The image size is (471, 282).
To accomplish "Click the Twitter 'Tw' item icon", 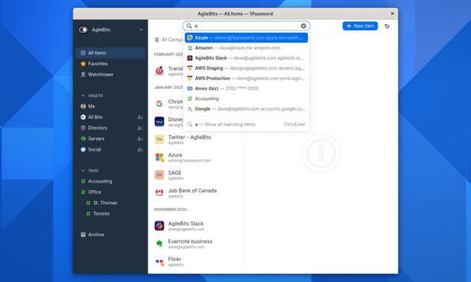I will point(159,140).
